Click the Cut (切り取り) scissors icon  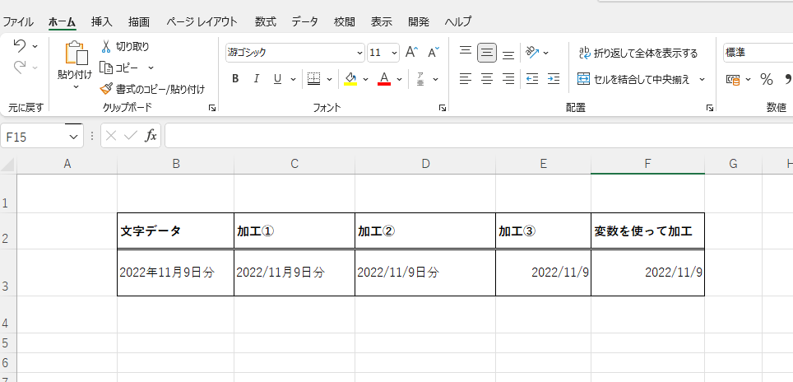pyautogui.click(x=106, y=47)
